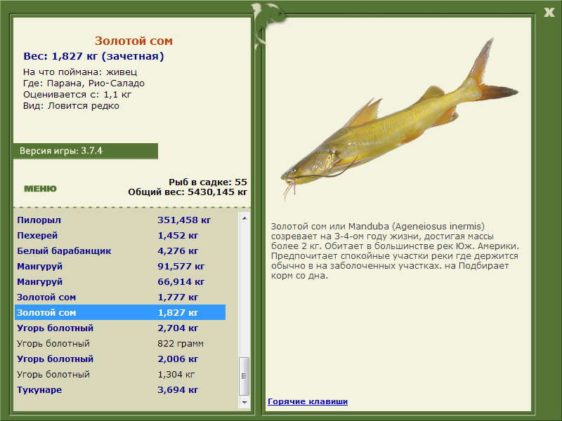562x421 pixels.
Task: Click the Версия игры: 3.7.4 banner
Action: (x=85, y=151)
